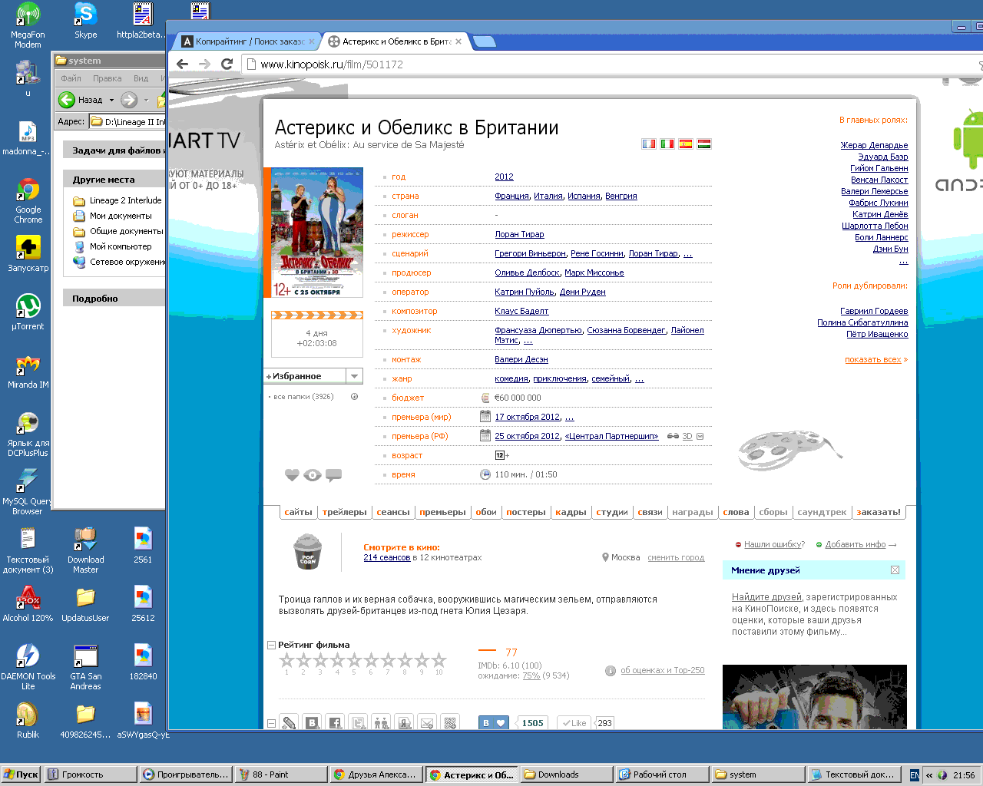
Task: Open the сеансы tab
Action: (393, 512)
